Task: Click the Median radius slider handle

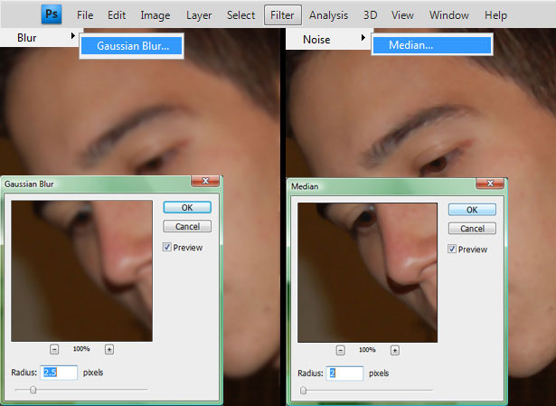Action: (x=303, y=391)
